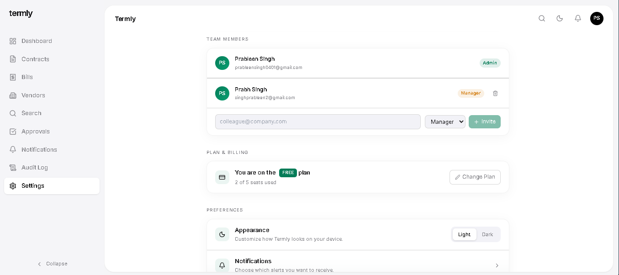Click the TEAM MEMBERS section heading

227,39
